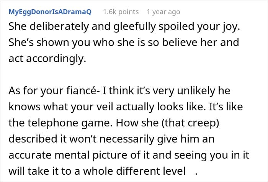
Task: Click the sentence about deliberately spoiling joy
Action: (x=124, y=27)
